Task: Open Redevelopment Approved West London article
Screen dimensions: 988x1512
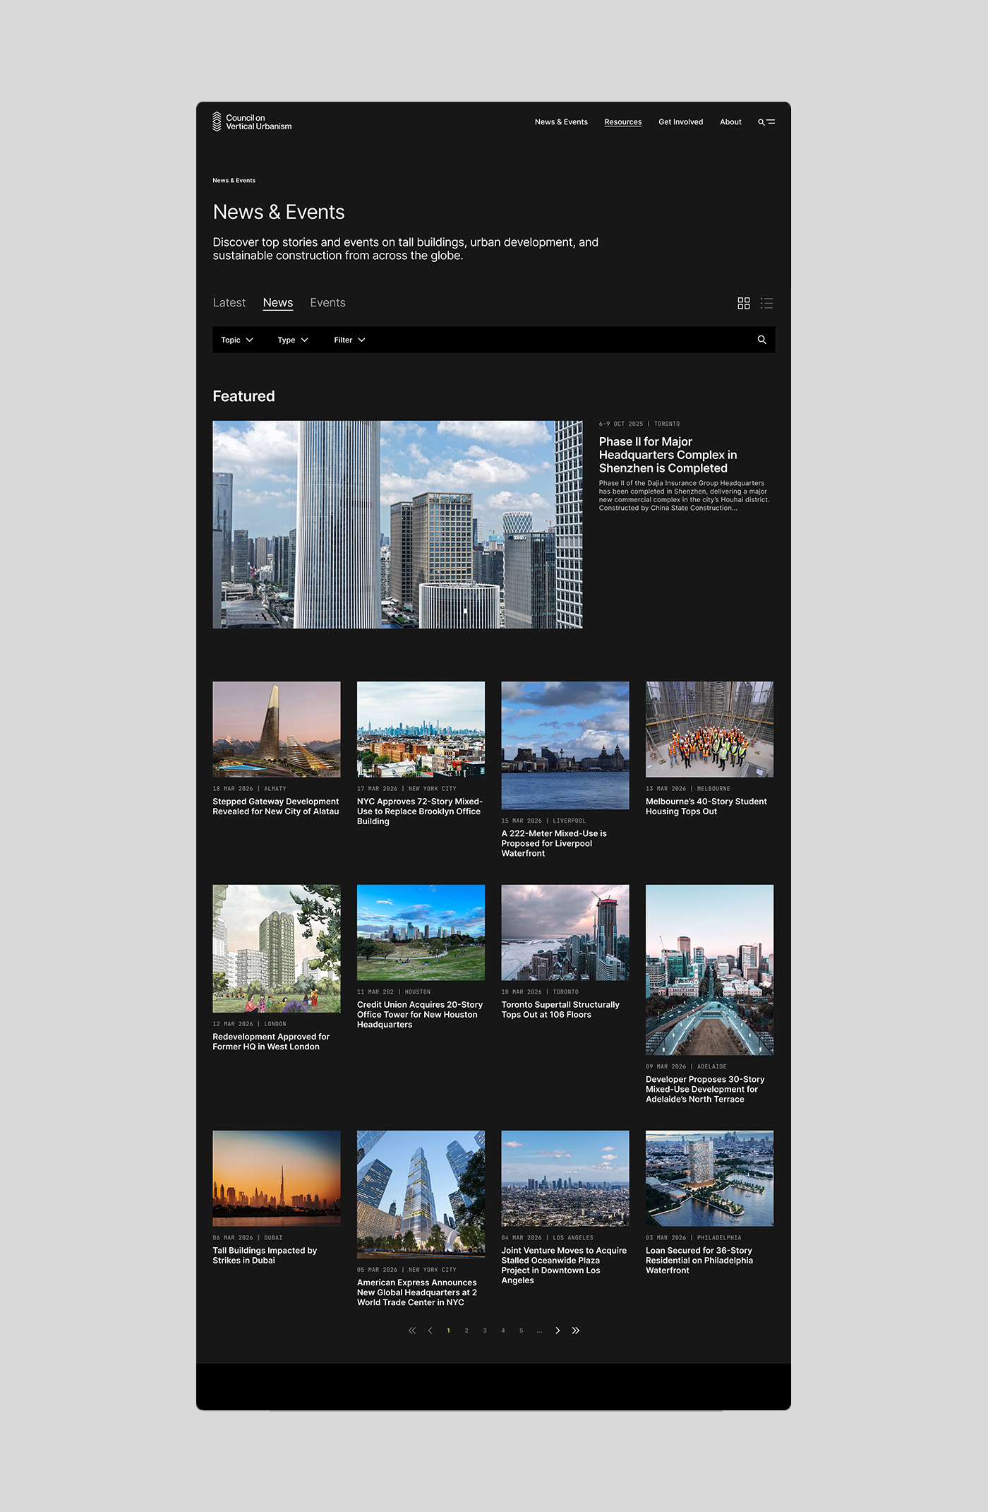Action: (271, 1042)
